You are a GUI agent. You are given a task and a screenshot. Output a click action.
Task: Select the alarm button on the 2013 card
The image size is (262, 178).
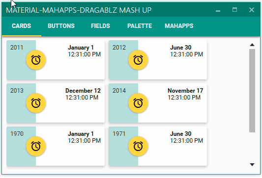pos(36,103)
